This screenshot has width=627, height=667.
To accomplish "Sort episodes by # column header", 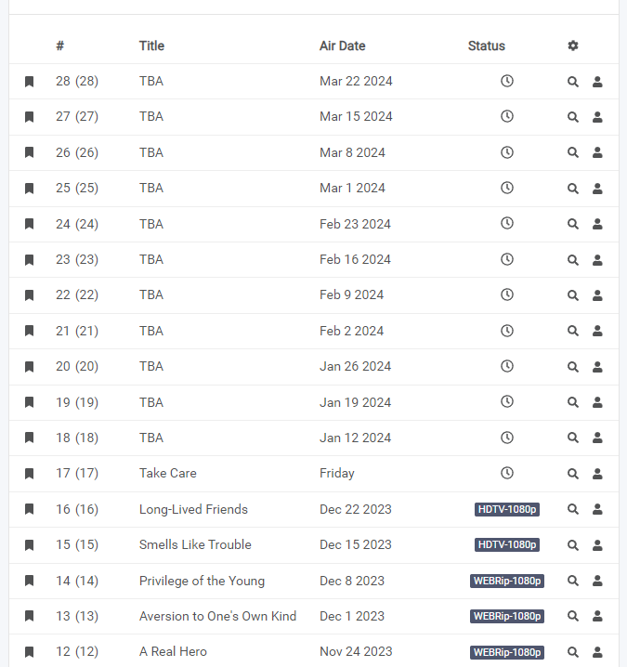I will (60, 46).
